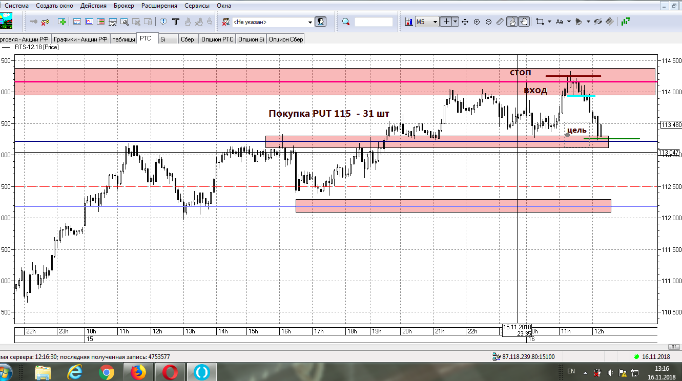The width and height of the screenshot is (682, 381).
Task: Click the key icon with red cross
Action: (x=45, y=22)
